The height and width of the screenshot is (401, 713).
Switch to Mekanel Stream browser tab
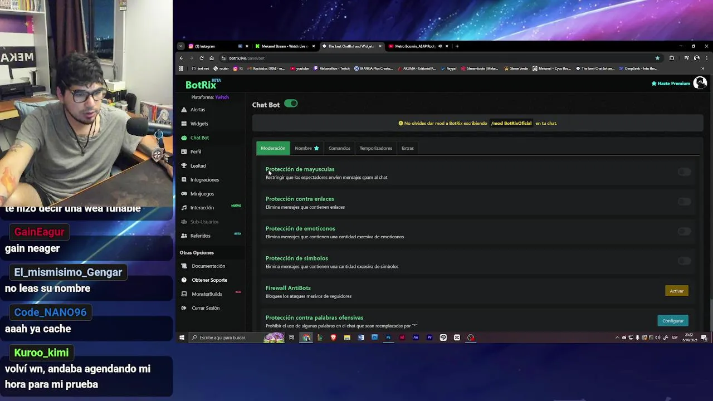285,46
